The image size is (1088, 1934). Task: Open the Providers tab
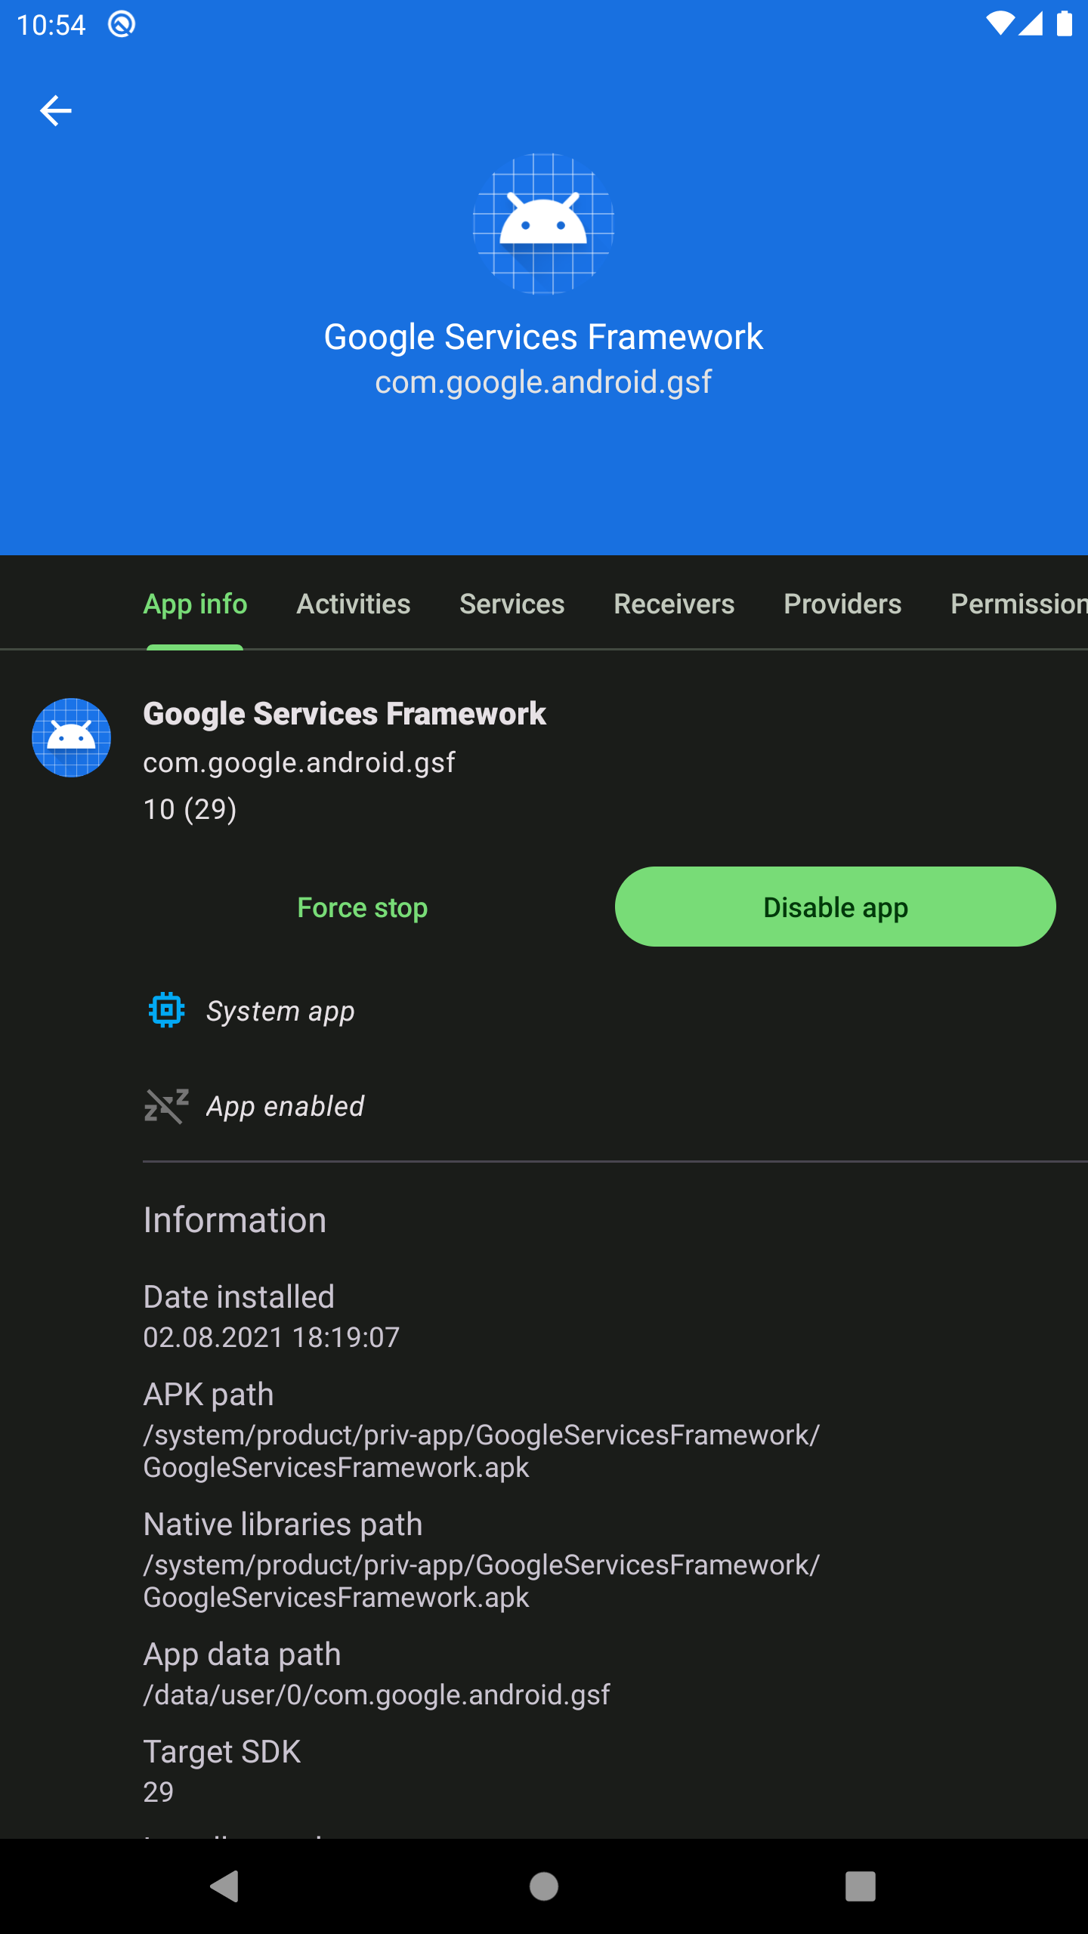coord(842,604)
